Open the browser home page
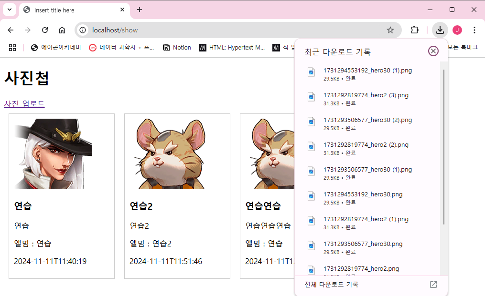Screen dimensions: 485x296 click(x=62, y=30)
